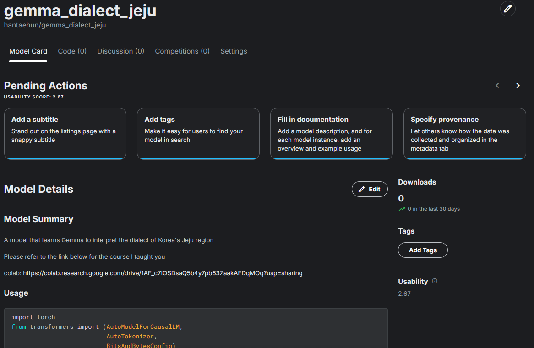This screenshot has width=534, height=348.
Task: Click the Edit button for Model Details
Action: click(369, 189)
